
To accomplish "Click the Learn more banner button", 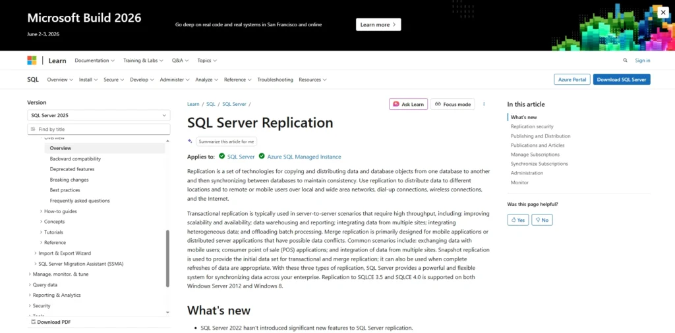I will pyautogui.click(x=378, y=24).
